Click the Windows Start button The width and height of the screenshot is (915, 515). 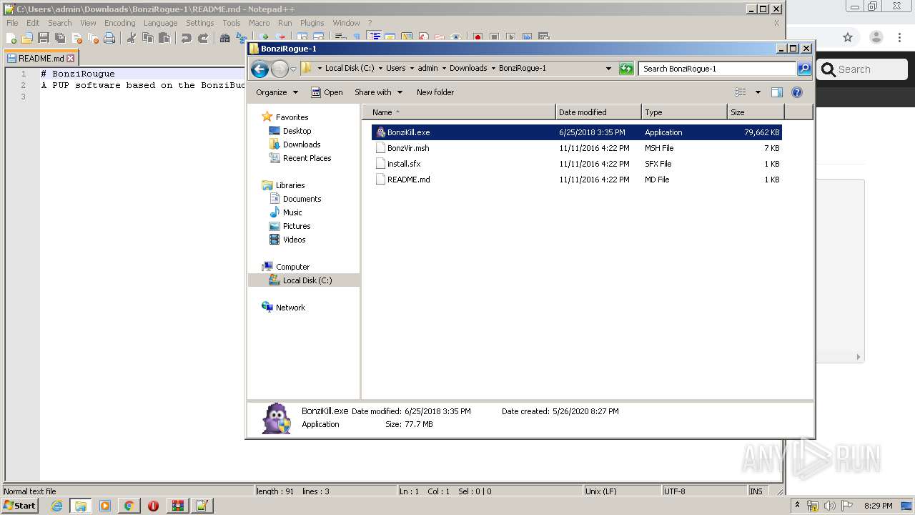click(19, 506)
